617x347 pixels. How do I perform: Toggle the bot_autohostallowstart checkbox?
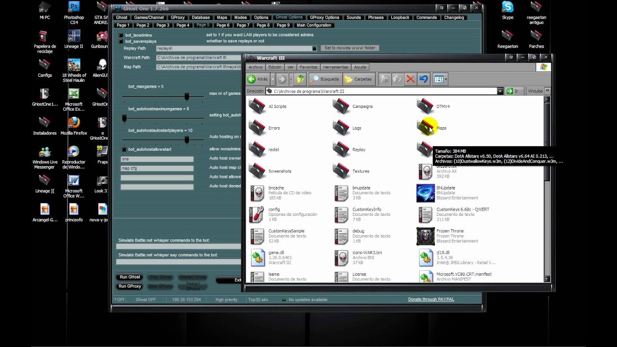[124, 149]
